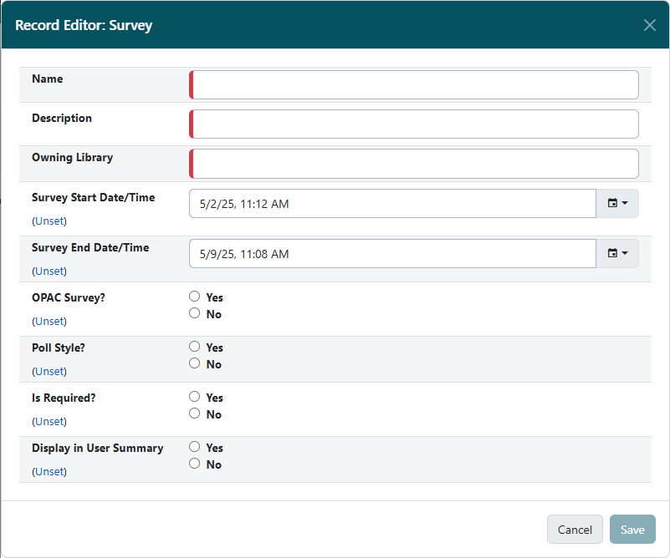Image resolution: width=670 pixels, height=558 pixels.
Task: Save the survey record
Action: click(x=632, y=529)
